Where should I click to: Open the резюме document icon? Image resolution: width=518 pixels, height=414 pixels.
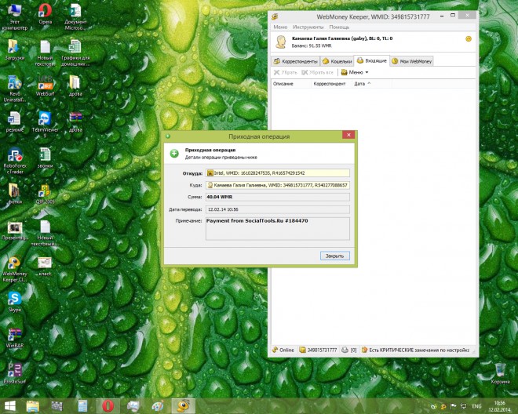[15, 122]
